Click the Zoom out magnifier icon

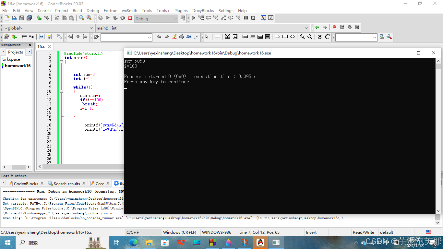[310, 37]
